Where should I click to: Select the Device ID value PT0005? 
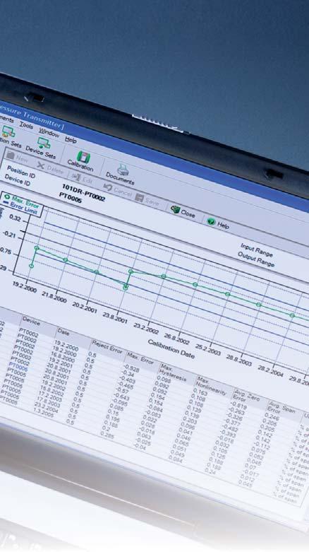(71, 197)
